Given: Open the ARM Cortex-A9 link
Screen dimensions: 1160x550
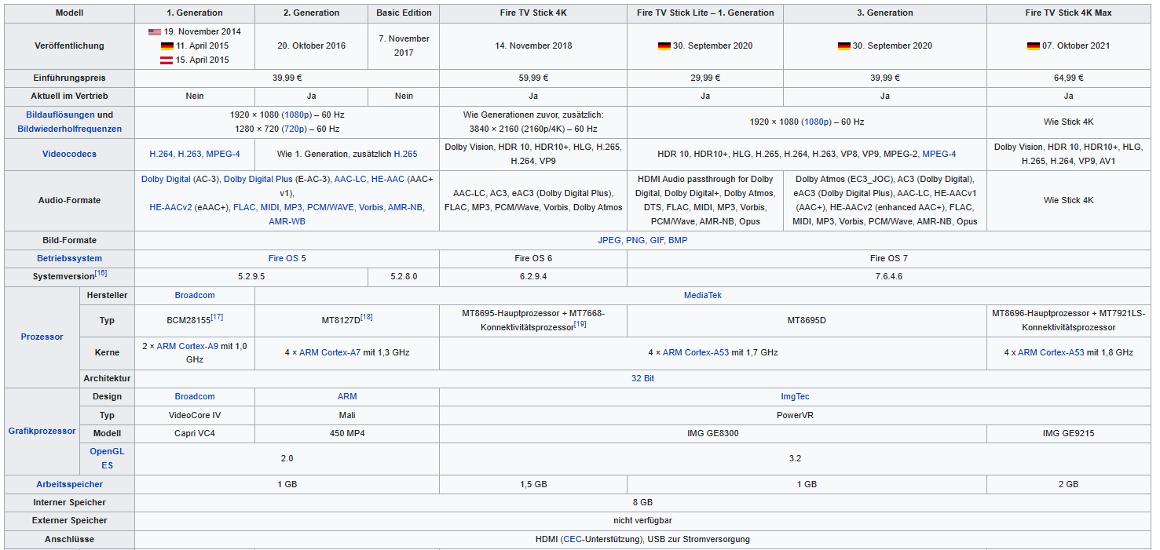Looking at the screenshot, I should 188,346.
